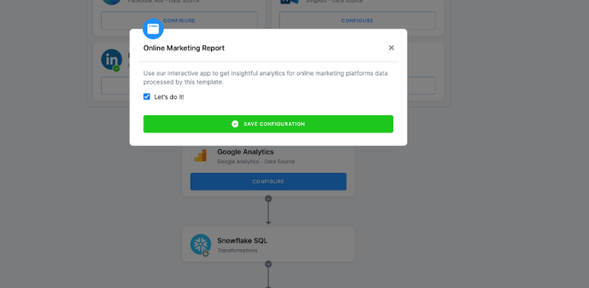
Task: Configure the Google Analytics data source
Action: point(268,181)
